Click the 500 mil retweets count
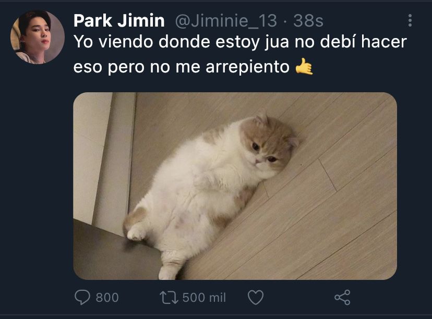 tap(204, 298)
